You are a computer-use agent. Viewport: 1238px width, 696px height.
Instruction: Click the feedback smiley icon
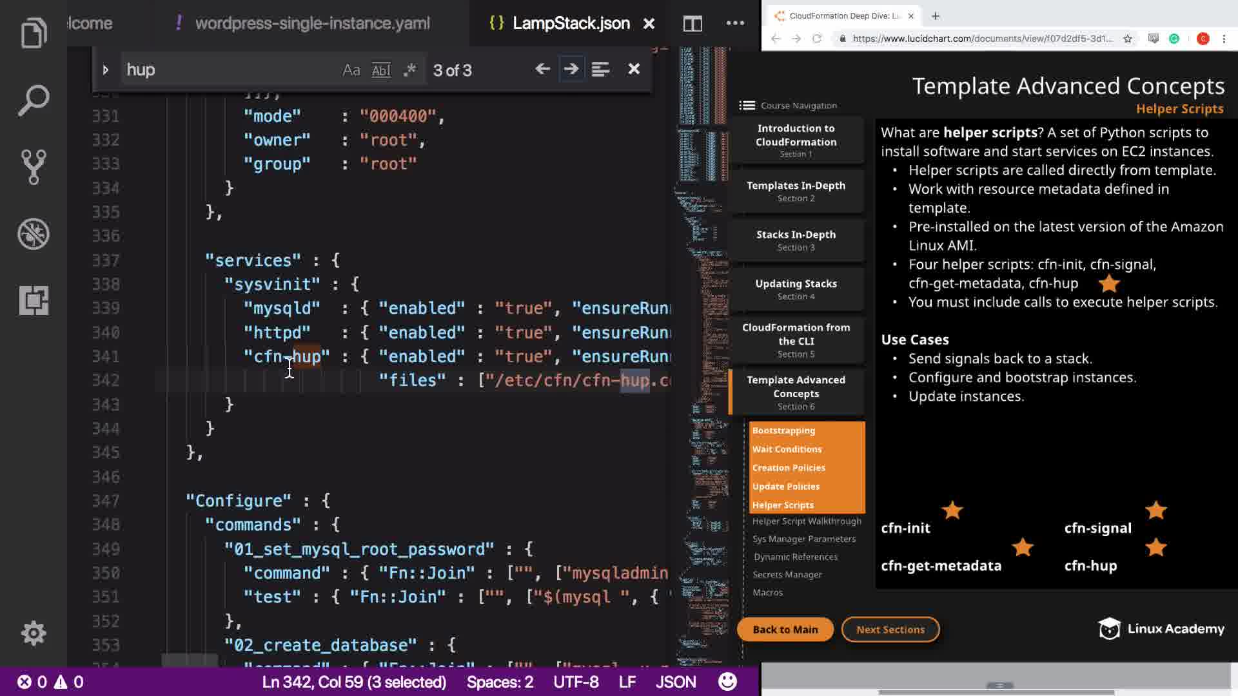(727, 682)
